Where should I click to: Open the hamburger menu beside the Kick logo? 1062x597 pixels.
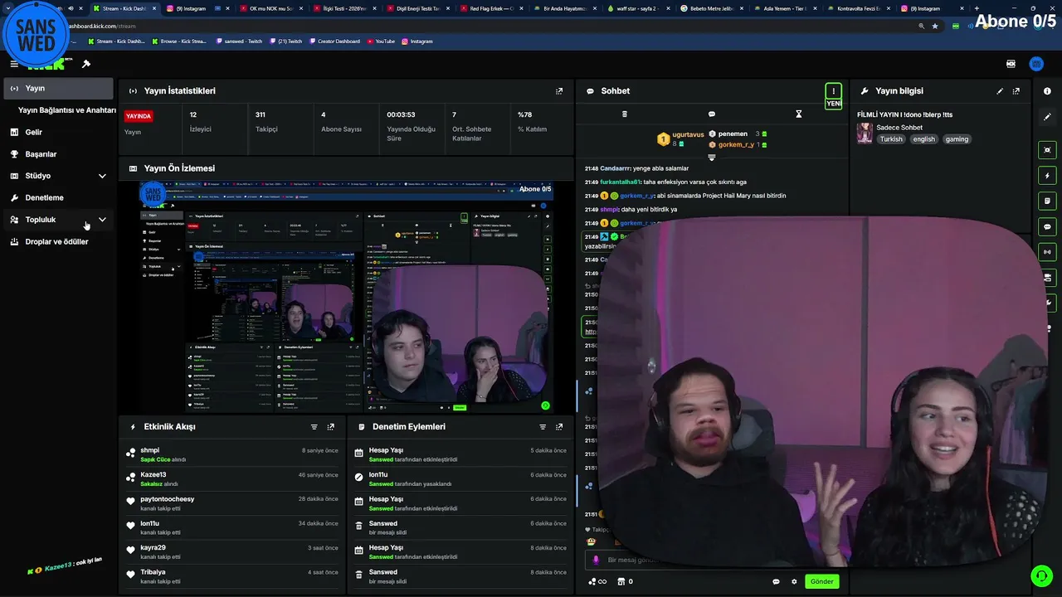click(14, 64)
